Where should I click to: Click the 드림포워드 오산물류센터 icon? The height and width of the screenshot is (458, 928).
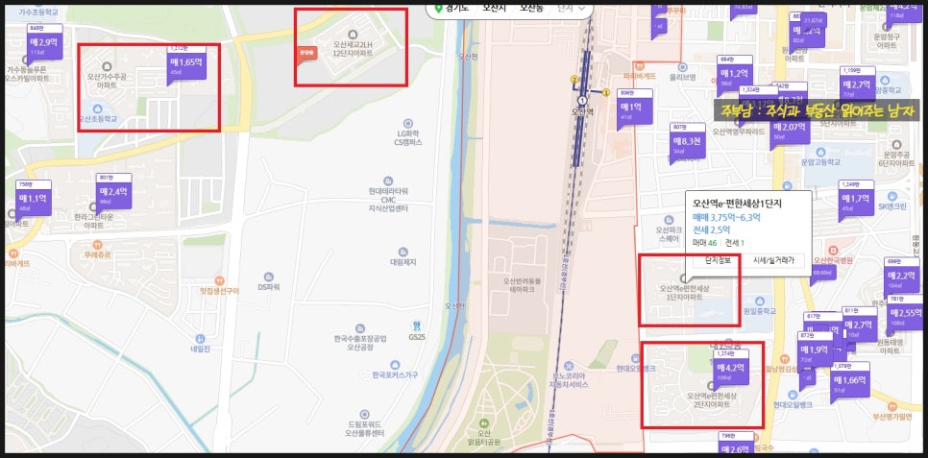click(x=365, y=414)
